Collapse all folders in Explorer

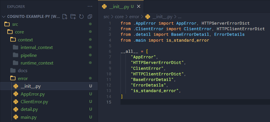[x=90, y=16]
